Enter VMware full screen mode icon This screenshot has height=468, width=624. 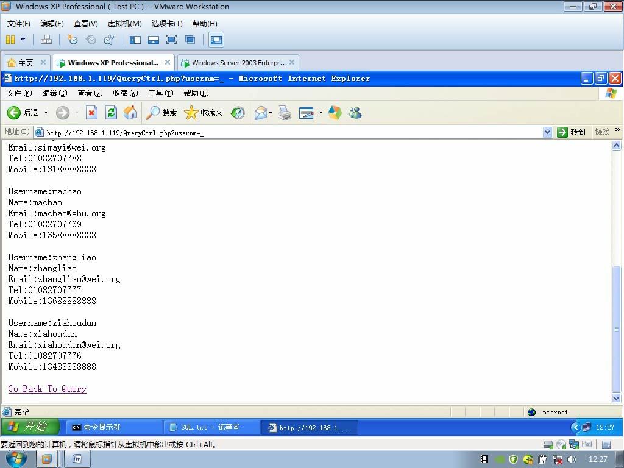(x=171, y=40)
